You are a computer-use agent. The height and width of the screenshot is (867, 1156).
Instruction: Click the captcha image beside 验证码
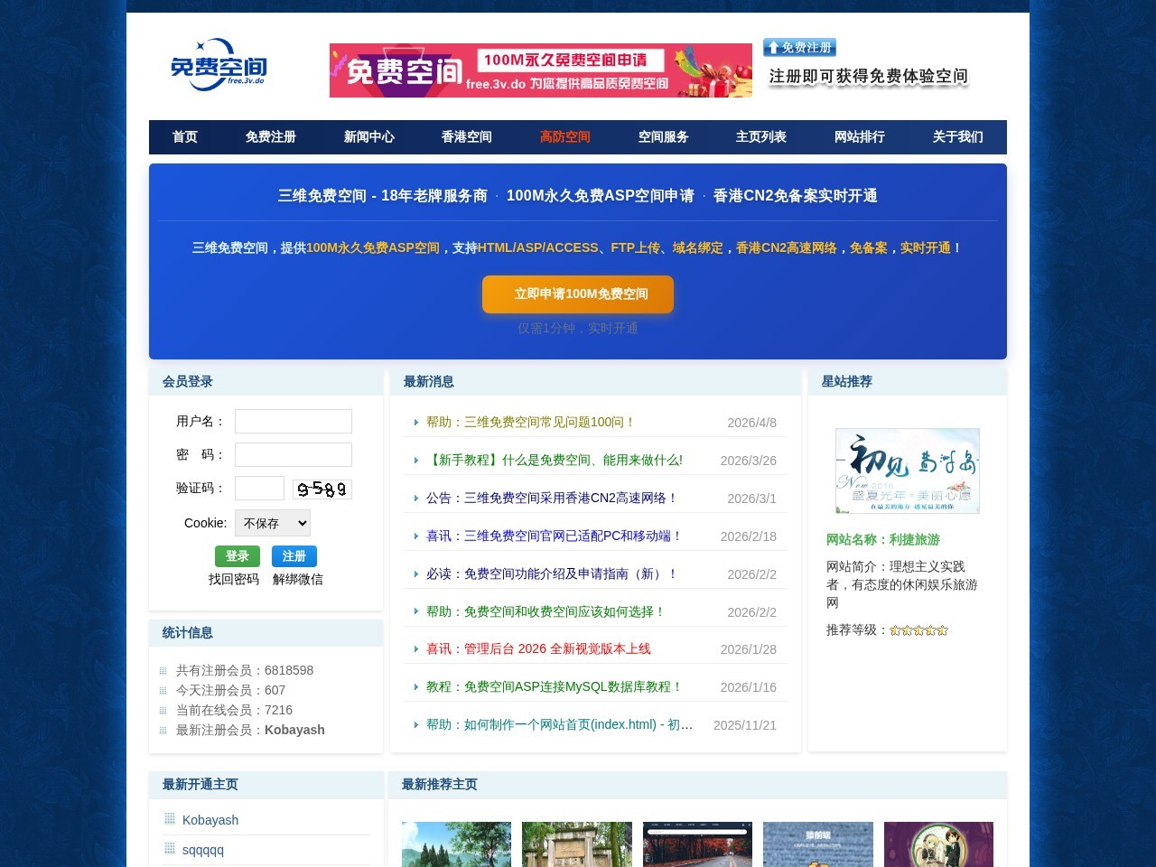point(322,488)
